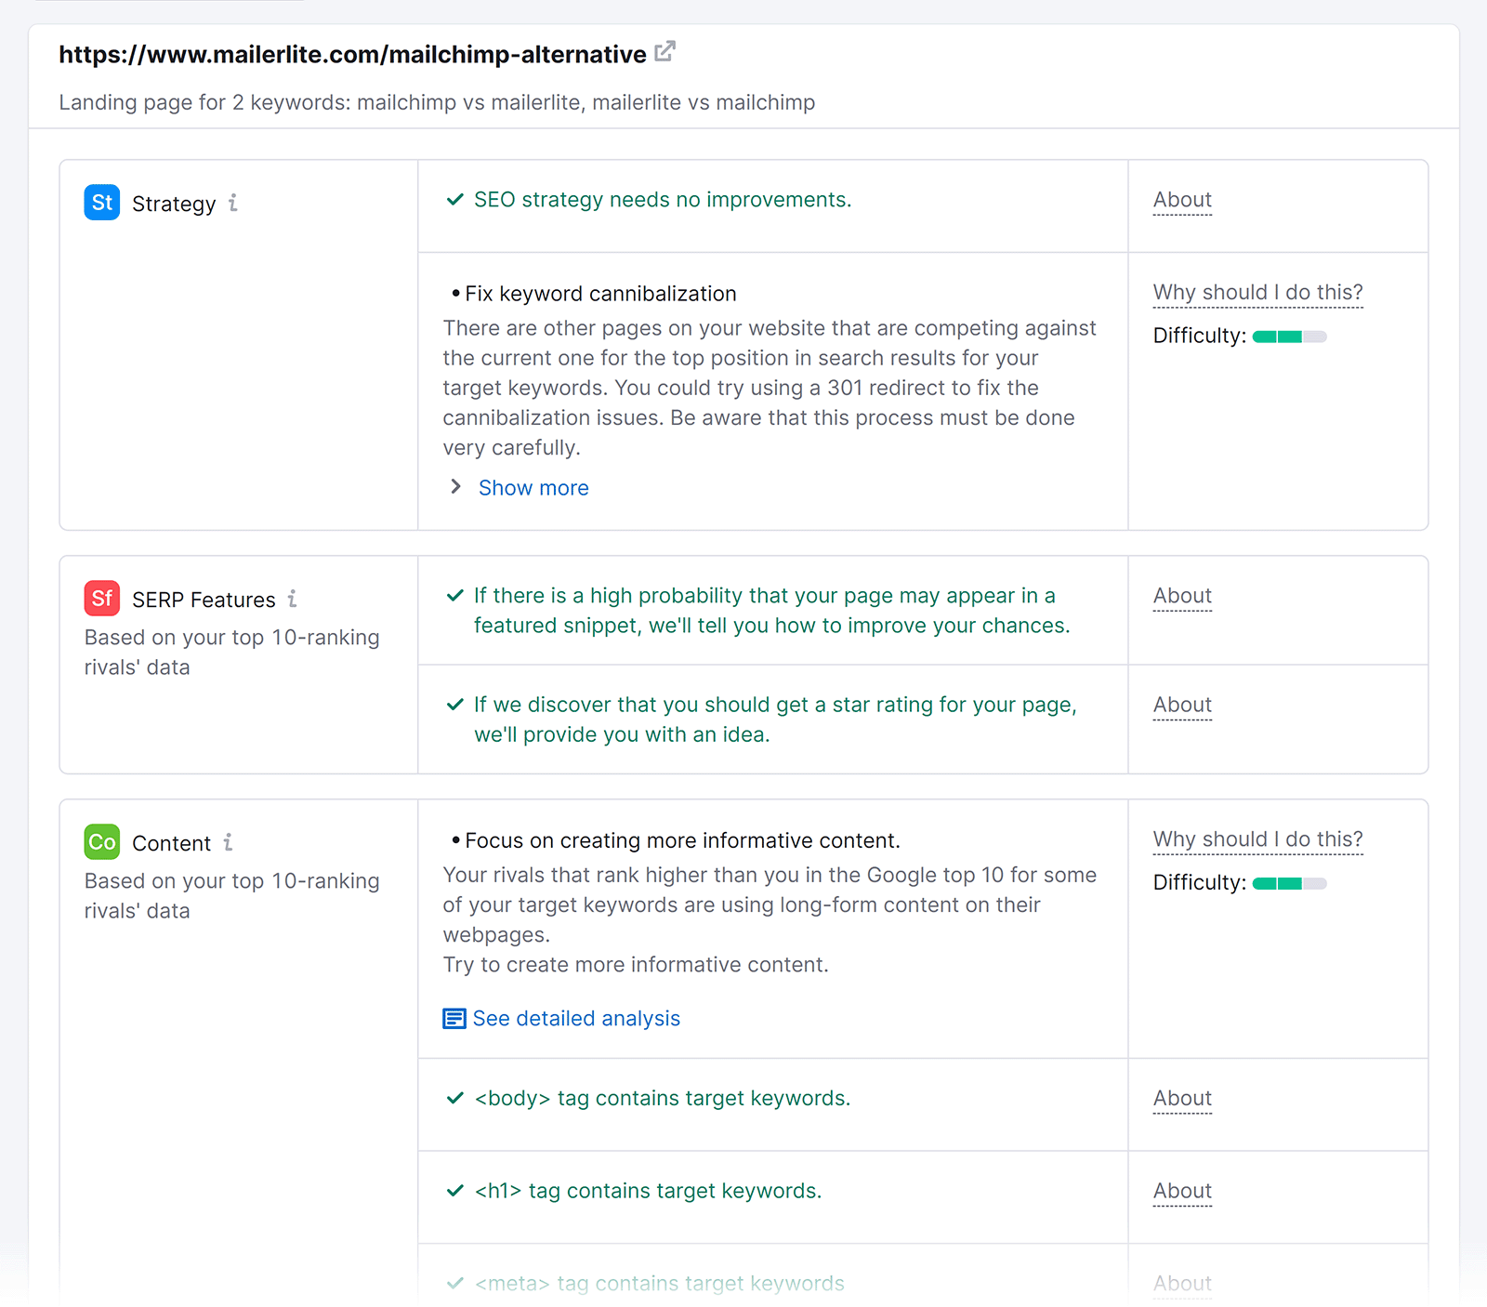Click the info icon beside Strategy
Screen dimensions: 1487x1307
(234, 203)
